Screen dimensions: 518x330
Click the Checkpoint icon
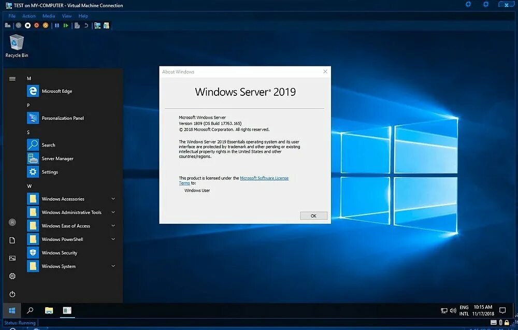77,25
